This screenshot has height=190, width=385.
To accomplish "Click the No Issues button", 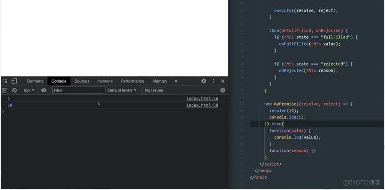I will pyautogui.click(x=154, y=90).
